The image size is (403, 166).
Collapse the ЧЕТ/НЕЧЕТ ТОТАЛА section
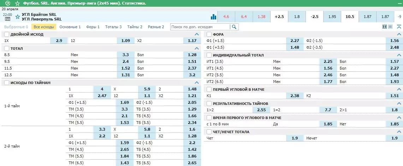pyautogui.click(x=399, y=132)
